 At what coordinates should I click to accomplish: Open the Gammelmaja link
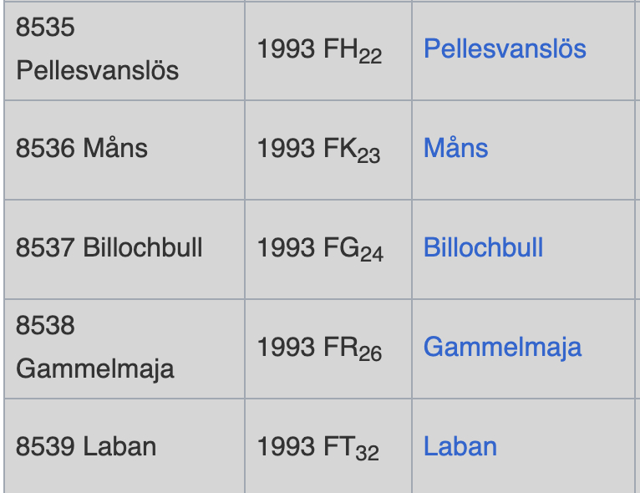tap(502, 347)
